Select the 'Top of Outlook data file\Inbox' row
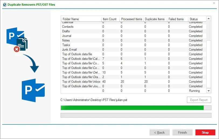 pyautogui.click(x=134, y=82)
